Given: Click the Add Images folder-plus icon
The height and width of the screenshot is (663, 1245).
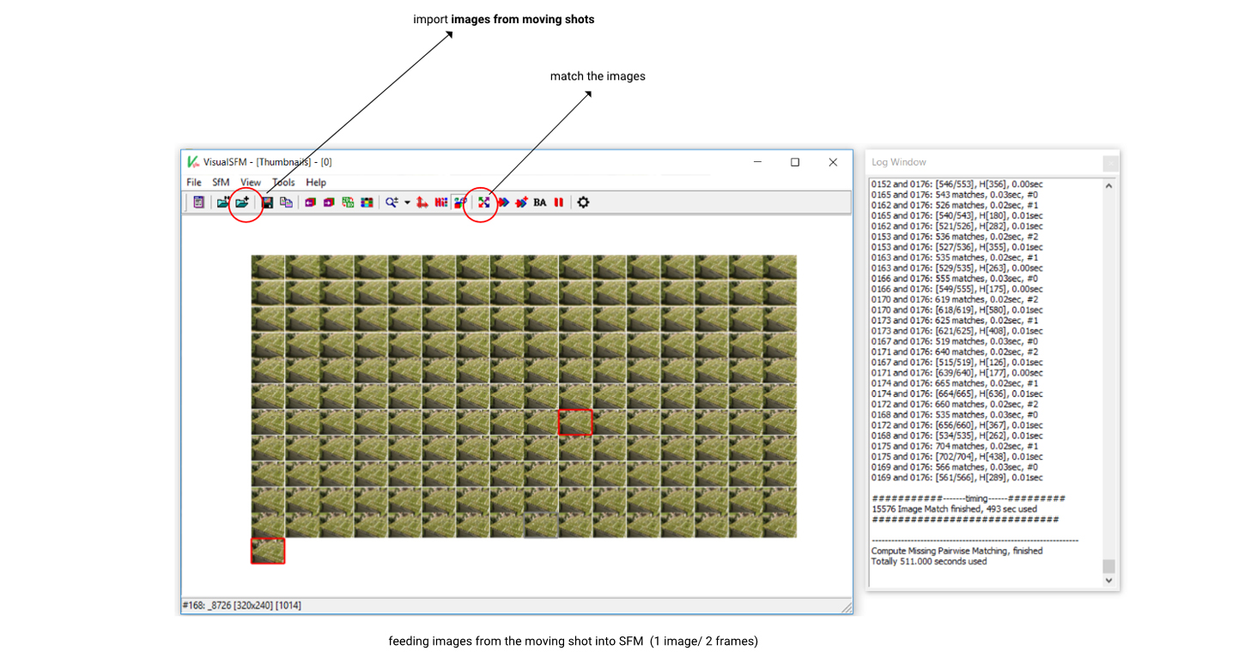Looking at the screenshot, I should [x=242, y=202].
